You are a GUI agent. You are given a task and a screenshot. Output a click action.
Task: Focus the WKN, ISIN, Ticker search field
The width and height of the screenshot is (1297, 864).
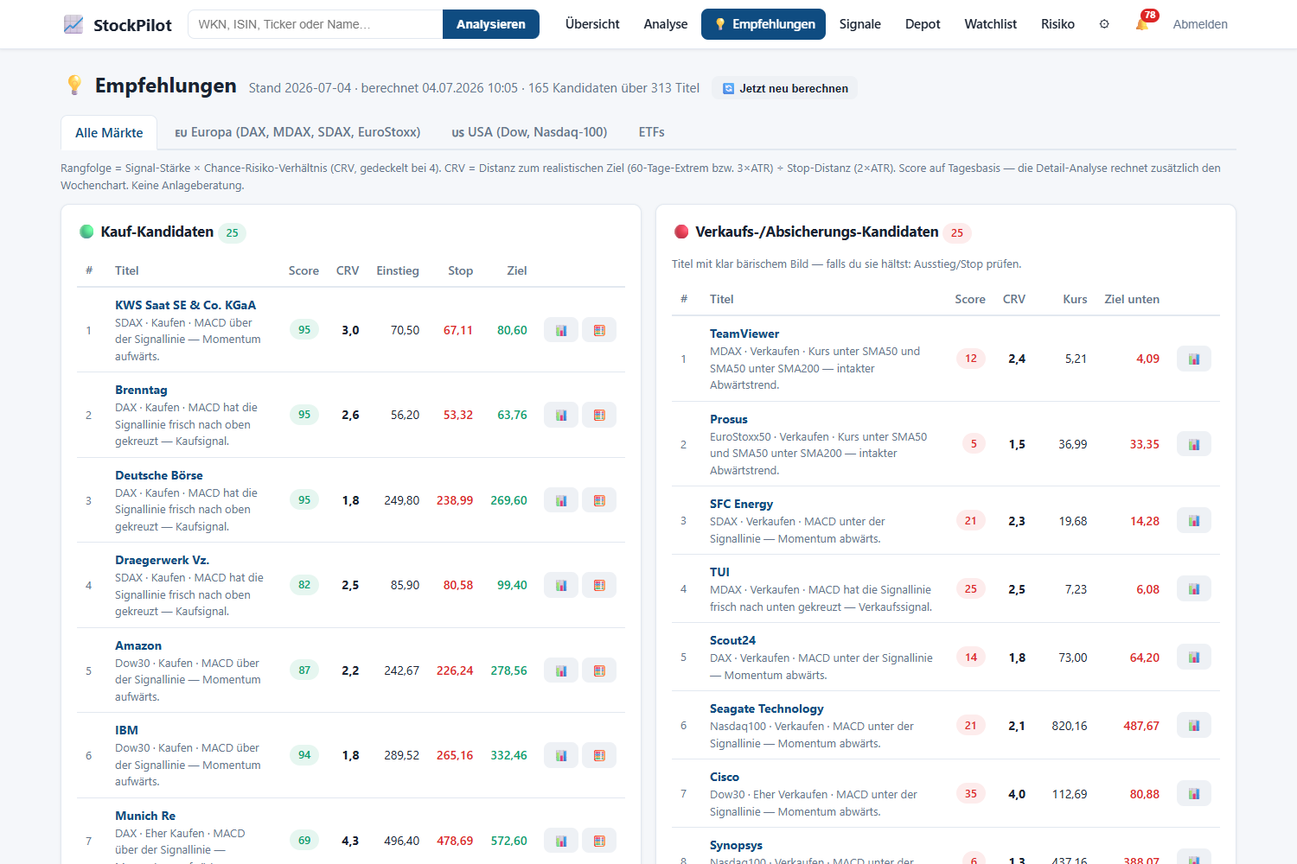tap(316, 24)
